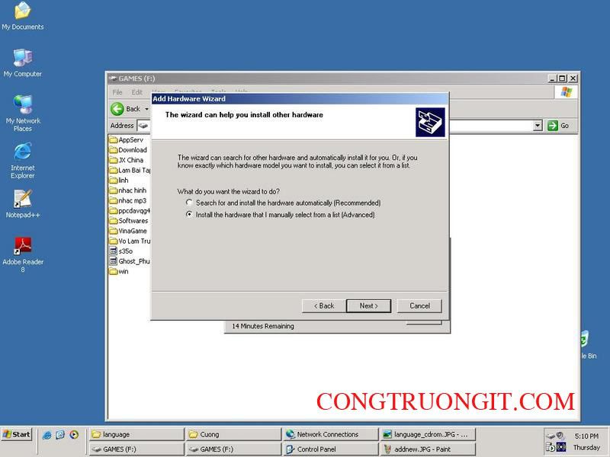This screenshot has height=457, width=610.
Task: Click safely remove hardware tray icon
Action: [550, 436]
